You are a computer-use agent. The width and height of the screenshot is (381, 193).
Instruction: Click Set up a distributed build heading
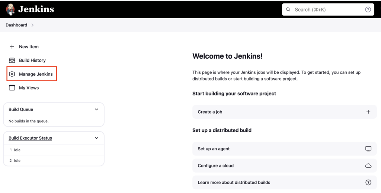pyautogui.click(x=222, y=130)
